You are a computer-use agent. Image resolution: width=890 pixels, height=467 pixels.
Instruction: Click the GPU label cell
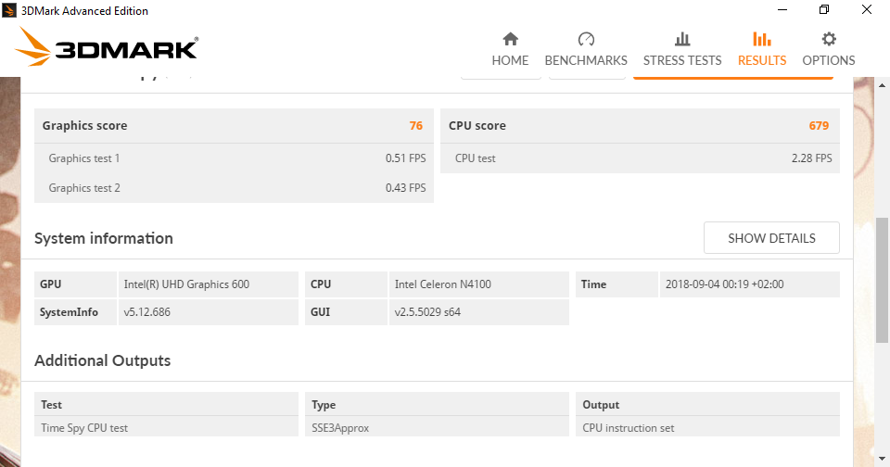click(75, 284)
